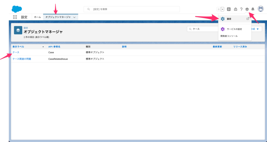Switch to the ホーム tab

[38, 17]
